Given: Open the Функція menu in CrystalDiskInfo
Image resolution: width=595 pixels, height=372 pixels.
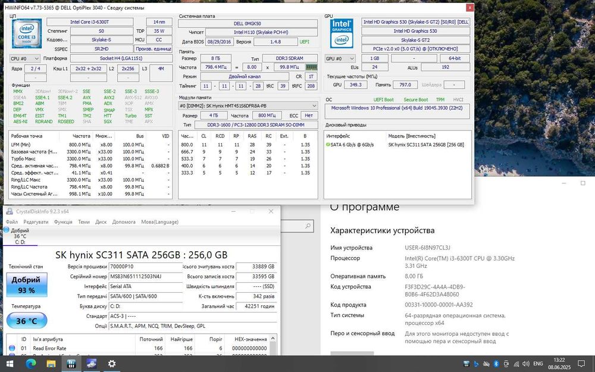Looking at the screenshot, I should (x=63, y=221).
